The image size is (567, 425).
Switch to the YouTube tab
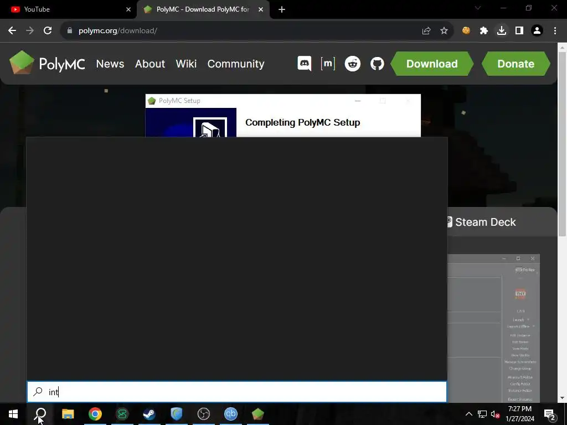click(69, 9)
